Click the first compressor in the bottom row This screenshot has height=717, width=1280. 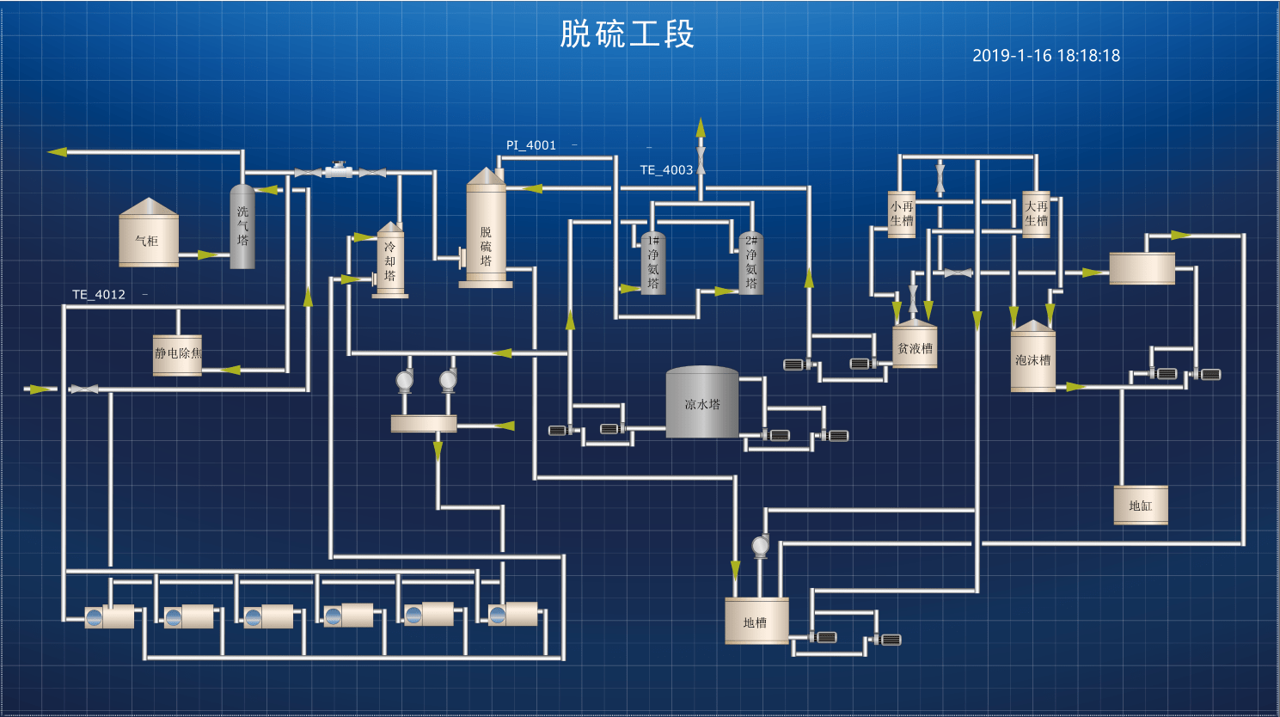point(109,616)
